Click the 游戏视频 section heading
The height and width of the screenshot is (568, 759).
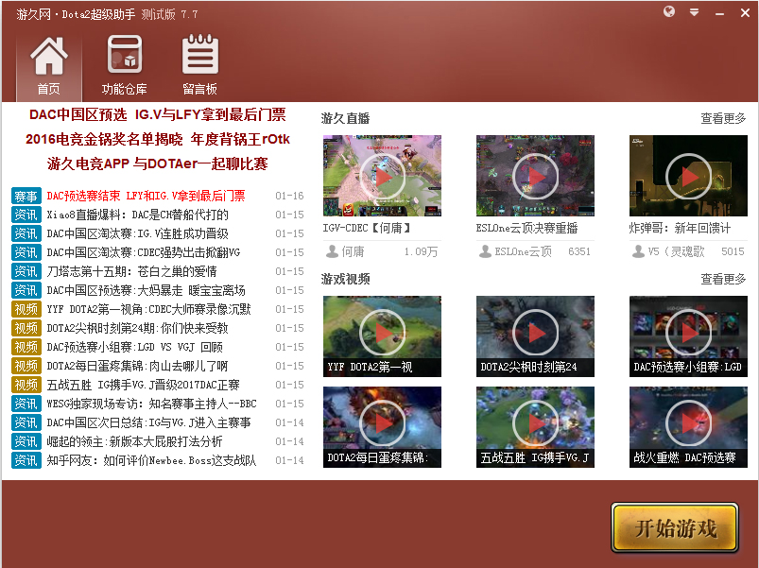345,279
